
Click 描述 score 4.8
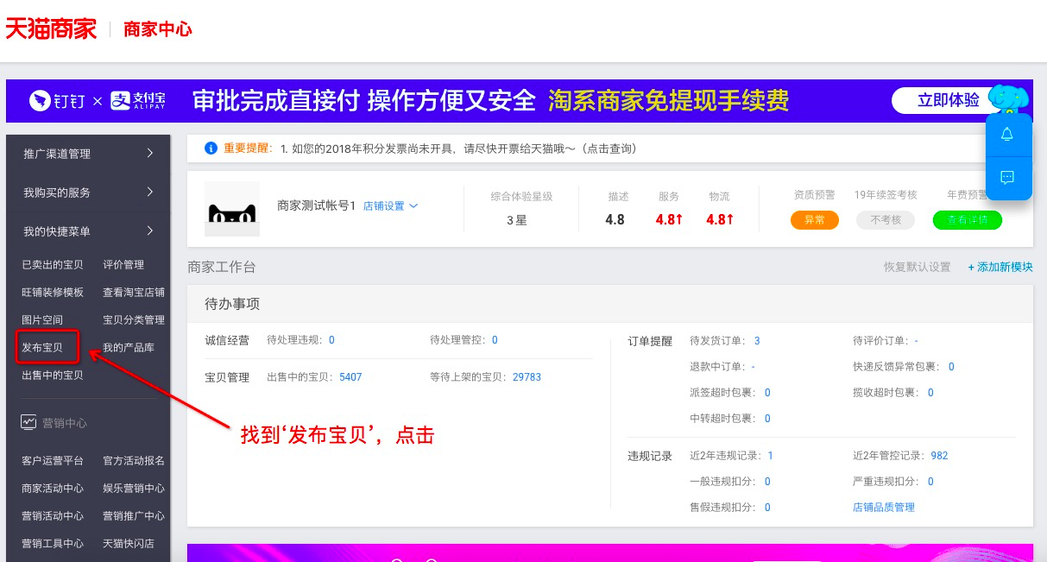click(x=615, y=219)
